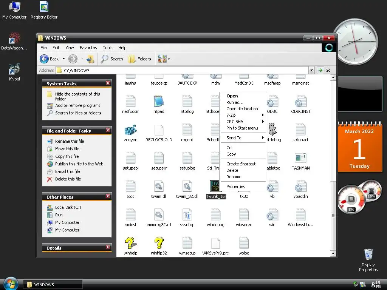Choose Open file location in context menu

point(243,109)
